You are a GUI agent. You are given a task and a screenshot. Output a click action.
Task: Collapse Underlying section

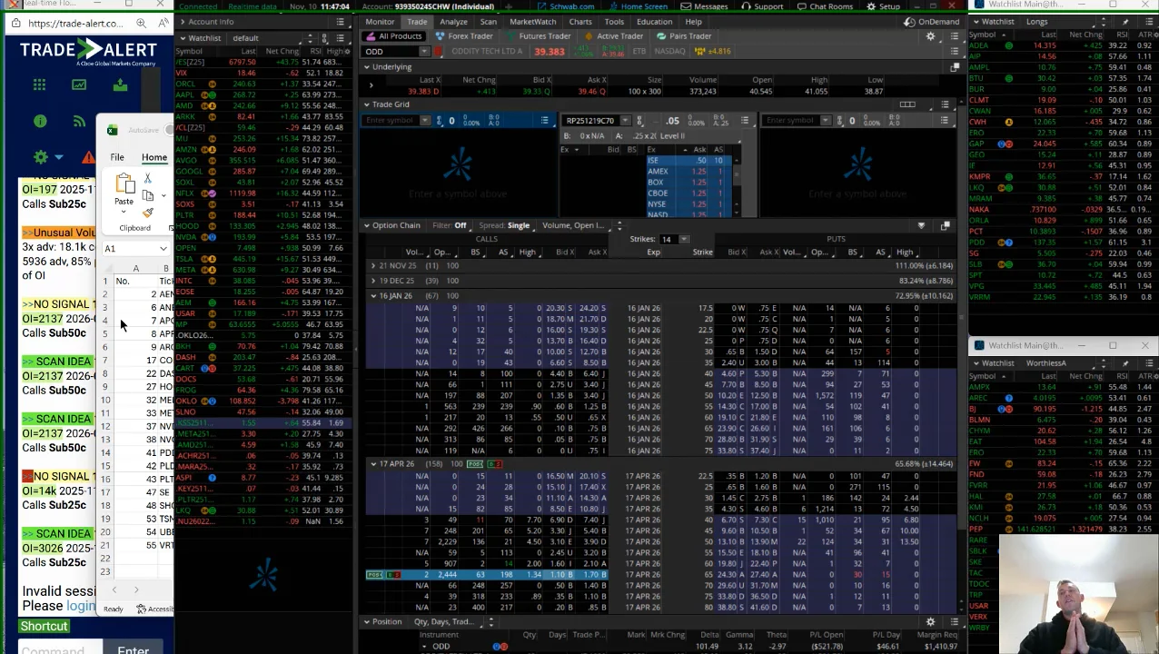[x=367, y=67]
